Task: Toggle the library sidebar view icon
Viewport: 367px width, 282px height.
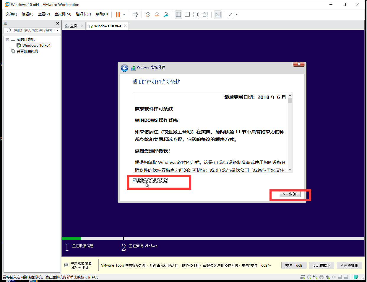Action: pyautogui.click(x=178, y=14)
